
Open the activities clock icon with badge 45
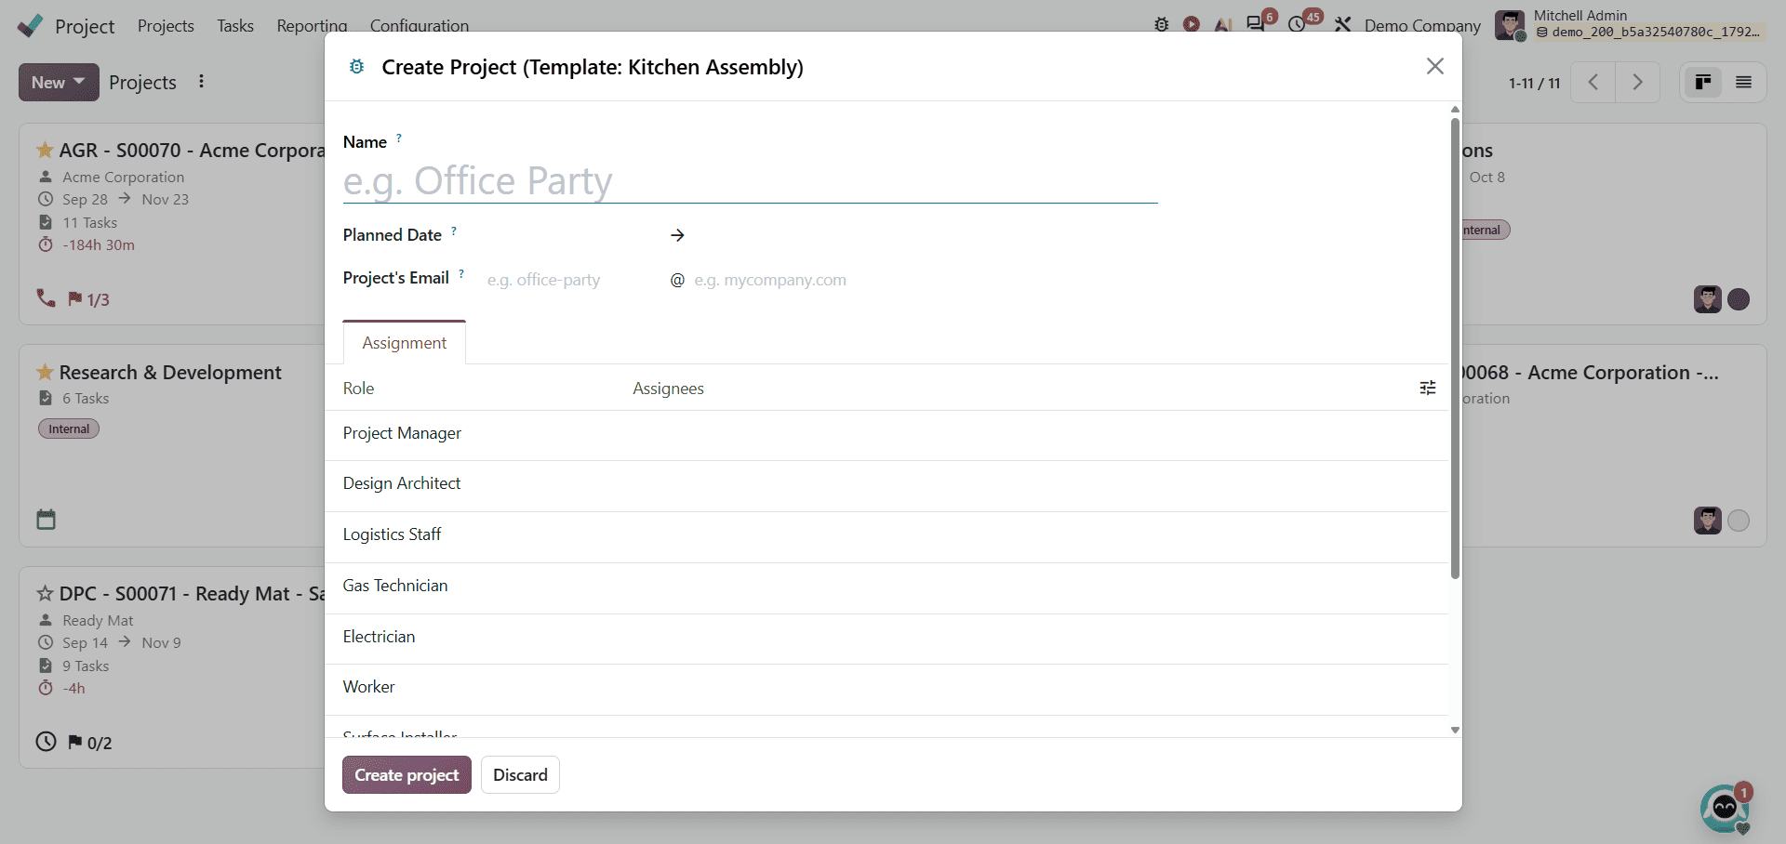pos(1299,24)
